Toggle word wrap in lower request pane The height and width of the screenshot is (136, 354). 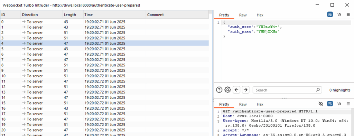pyautogui.click(x=330, y=104)
